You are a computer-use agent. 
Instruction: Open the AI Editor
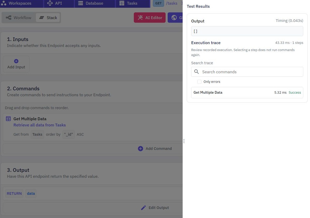coord(150,18)
